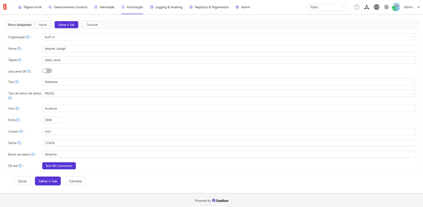Screen dimensions: 423x207
Task: Open the Tipo Database dropdown
Action: 229,82
